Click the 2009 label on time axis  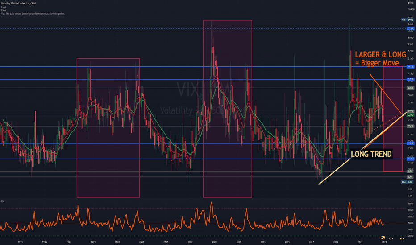click(x=214, y=242)
